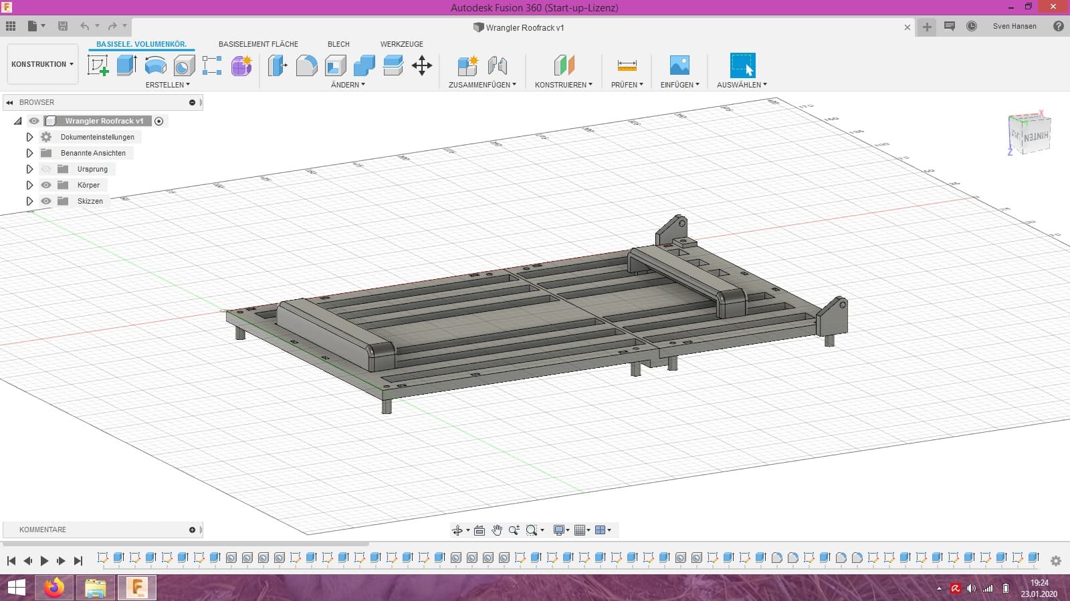Select the Revolve tool
Screen dimensions: 1070x601
click(x=155, y=65)
